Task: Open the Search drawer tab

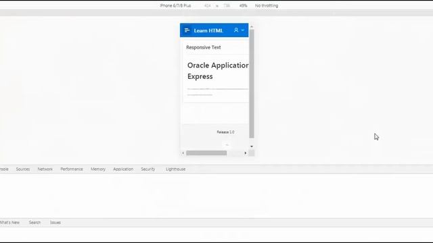Action: coord(35,222)
